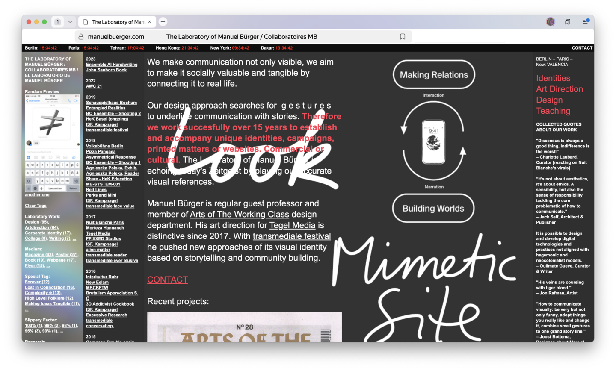
Task: Open the Nuit Blanche Paris project
Action: click(x=105, y=222)
